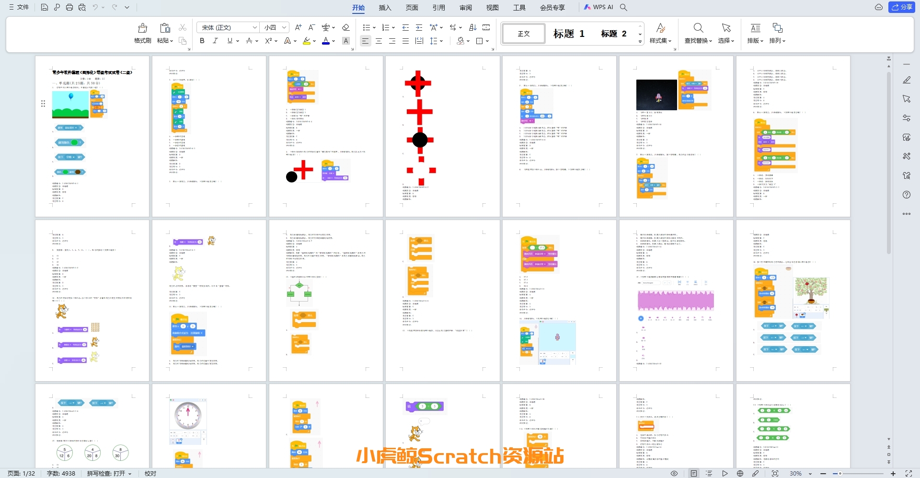The image size is (920, 478).
Task: Toggle eye protection mode icon
Action: point(674,473)
